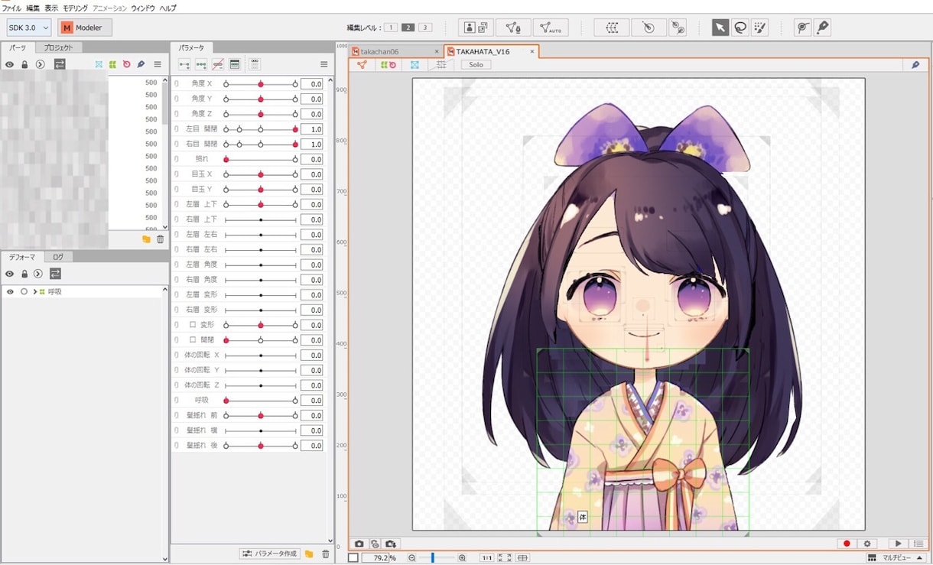Open the manual mesh edit tool

(513, 28)
